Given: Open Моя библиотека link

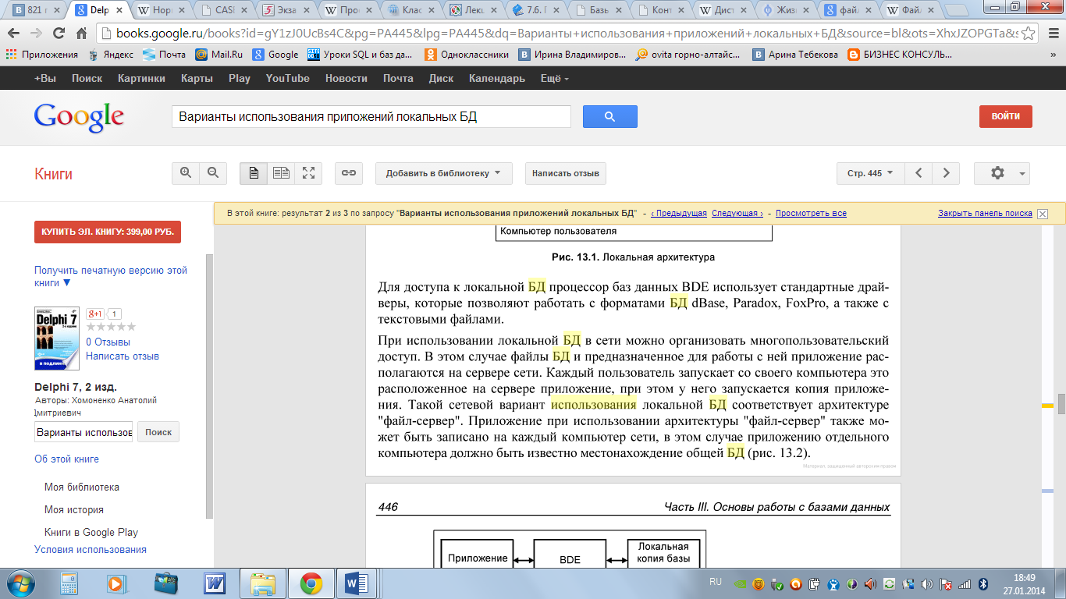Looking at the screenshot, I should (x=82, y=487).
